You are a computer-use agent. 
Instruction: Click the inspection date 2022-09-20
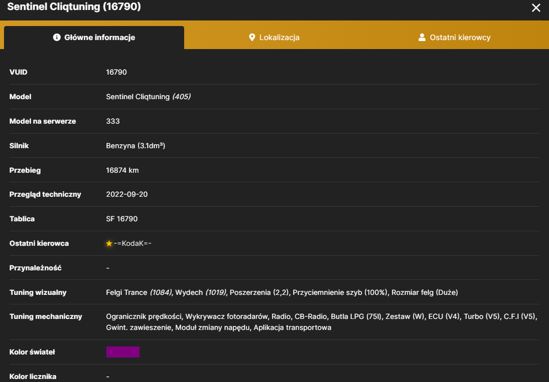coord(127,195)
